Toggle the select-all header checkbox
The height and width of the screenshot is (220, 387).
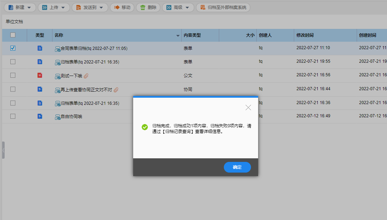pos(13,35)
